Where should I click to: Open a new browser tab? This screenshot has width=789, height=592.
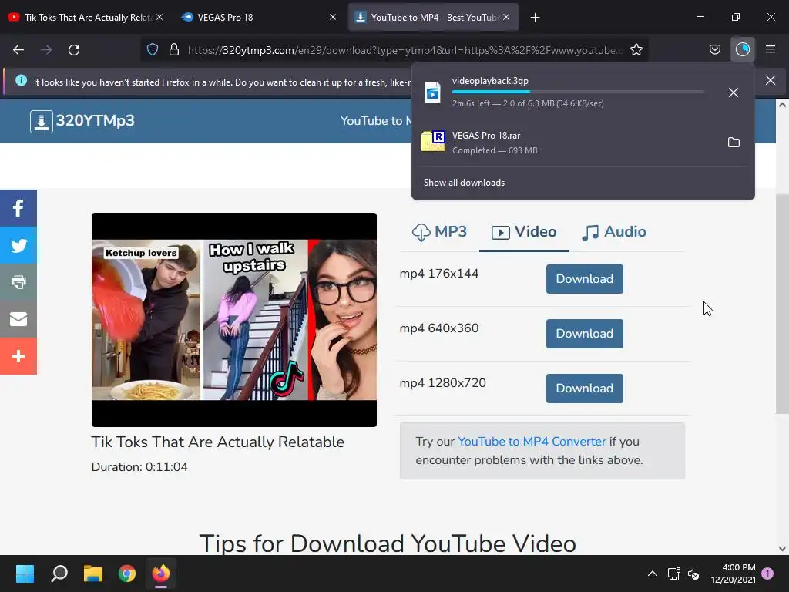[535, 18]
